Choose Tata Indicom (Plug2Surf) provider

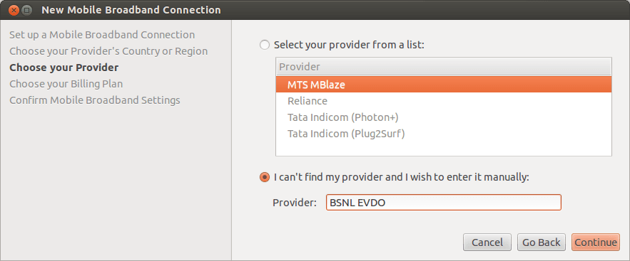pyautogui.click(x=444, y=134)
